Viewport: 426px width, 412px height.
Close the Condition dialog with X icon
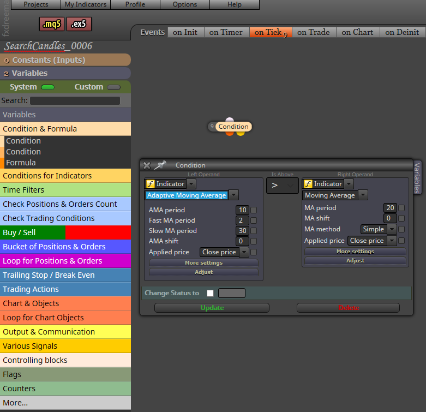click(x=147, y=165)
